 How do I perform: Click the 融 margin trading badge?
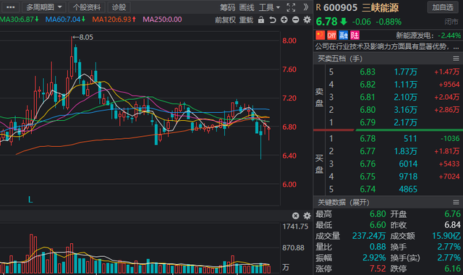pos(343,35)
